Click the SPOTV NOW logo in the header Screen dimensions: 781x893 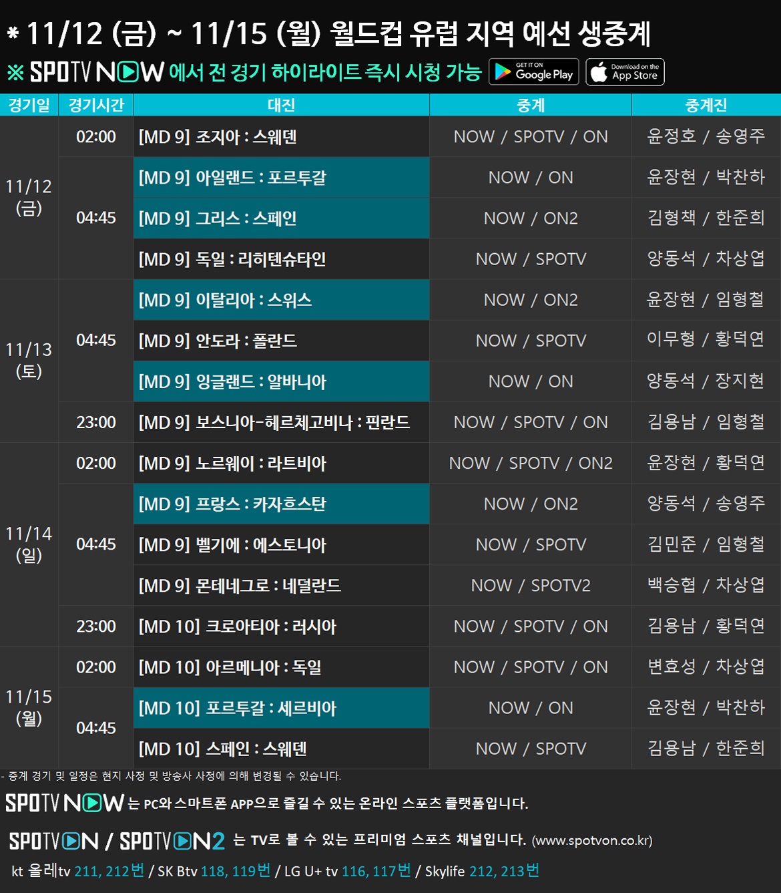click(97, 72)
